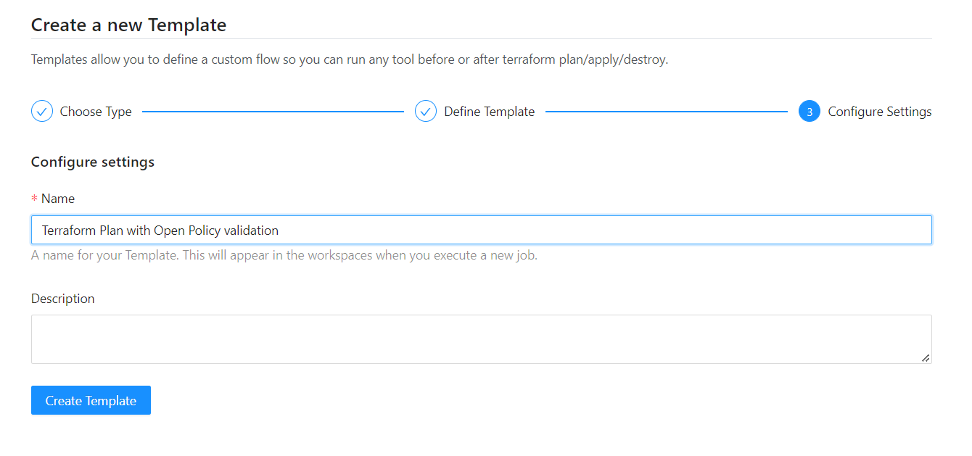The width and height of the screenshot is (972, 456).
Task: Click the Description box resize handle
Action: (926, 357)
